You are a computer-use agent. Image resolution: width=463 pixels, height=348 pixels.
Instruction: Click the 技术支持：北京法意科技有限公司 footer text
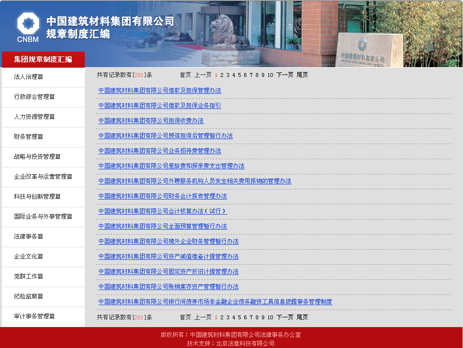(231, 344)
